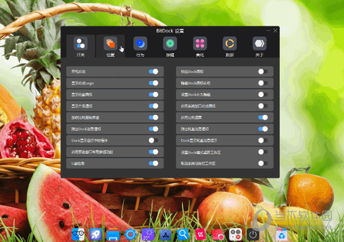The image size is (344, 242).
Task: Enable the 锁定Dock图标 switch
Action: pyautogui.click(x=263, y=72)
